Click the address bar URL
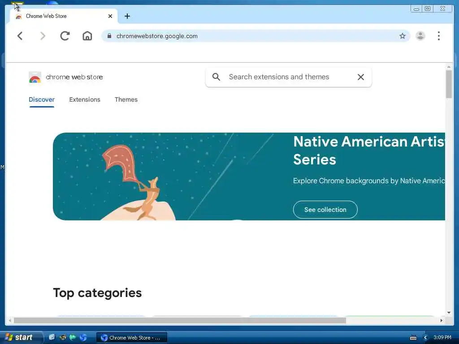 (157, 36)
